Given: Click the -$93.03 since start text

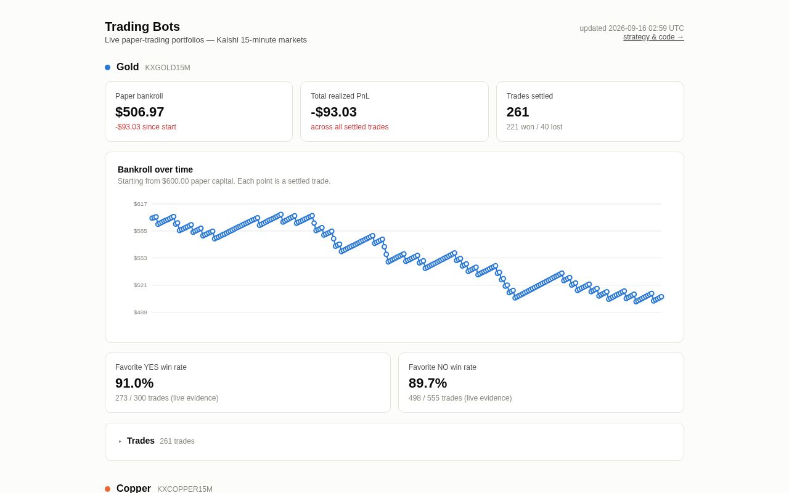Looking at the screenshot, I should (x=145, y=127).
